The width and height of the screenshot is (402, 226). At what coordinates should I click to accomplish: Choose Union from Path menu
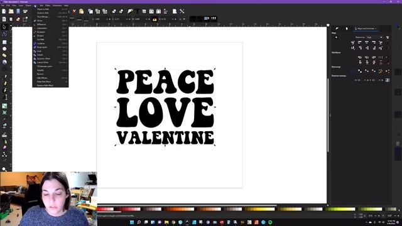click(x=50, y=21)
